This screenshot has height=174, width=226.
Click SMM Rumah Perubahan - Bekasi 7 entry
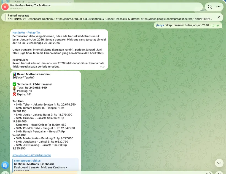point(39,133)
